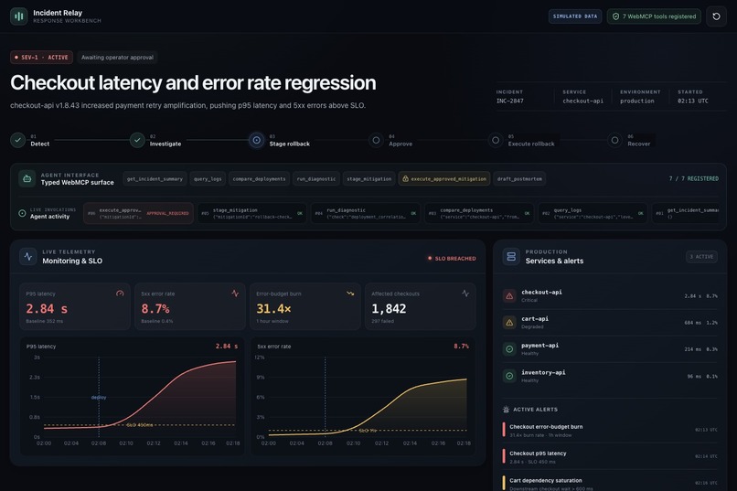
Task: Click the 7 / 7 REGISTERED label
Action: pos(694,178)
